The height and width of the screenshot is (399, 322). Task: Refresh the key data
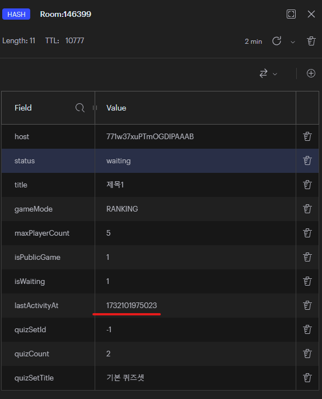(277, 41)
